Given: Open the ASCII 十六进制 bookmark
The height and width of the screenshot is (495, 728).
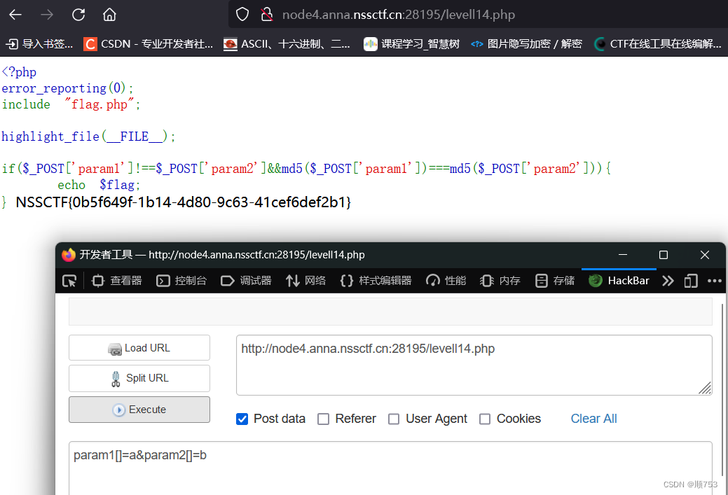Looking at the screenshot, I should (287, 44).
